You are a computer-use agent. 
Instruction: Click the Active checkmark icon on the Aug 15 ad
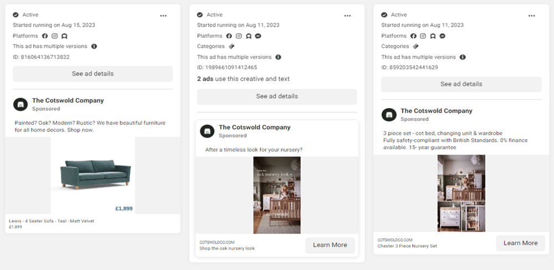[x=16, y=15]
